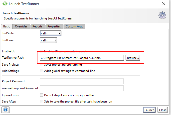The width and height of the screenshot is (171, 115).
Task: Switch to the Overrides tab
Action: (x=21, y=26)
